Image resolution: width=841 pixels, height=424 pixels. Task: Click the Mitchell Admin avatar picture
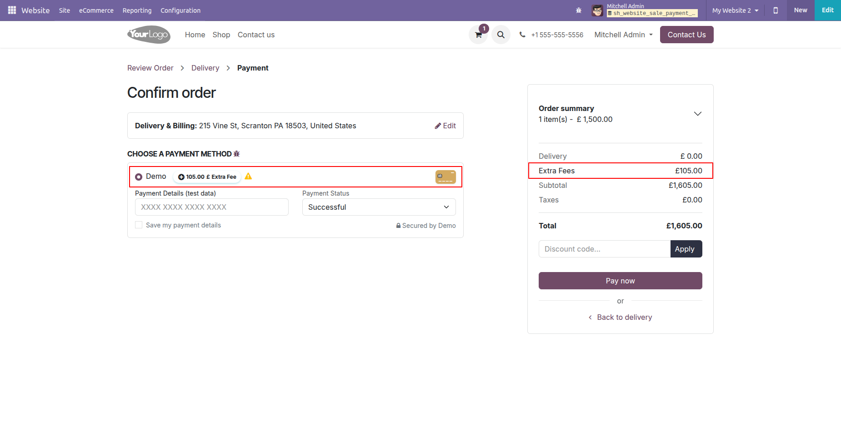[597, 10]
